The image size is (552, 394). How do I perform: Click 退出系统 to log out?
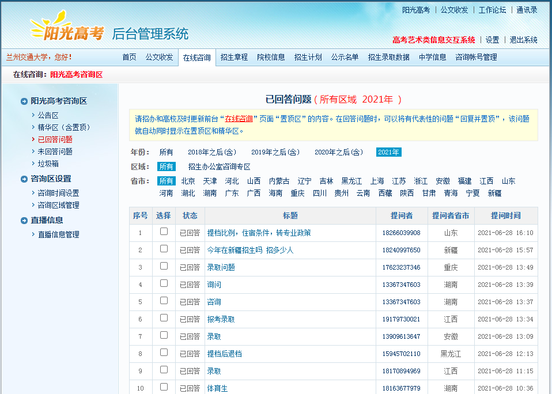(523, 40)
